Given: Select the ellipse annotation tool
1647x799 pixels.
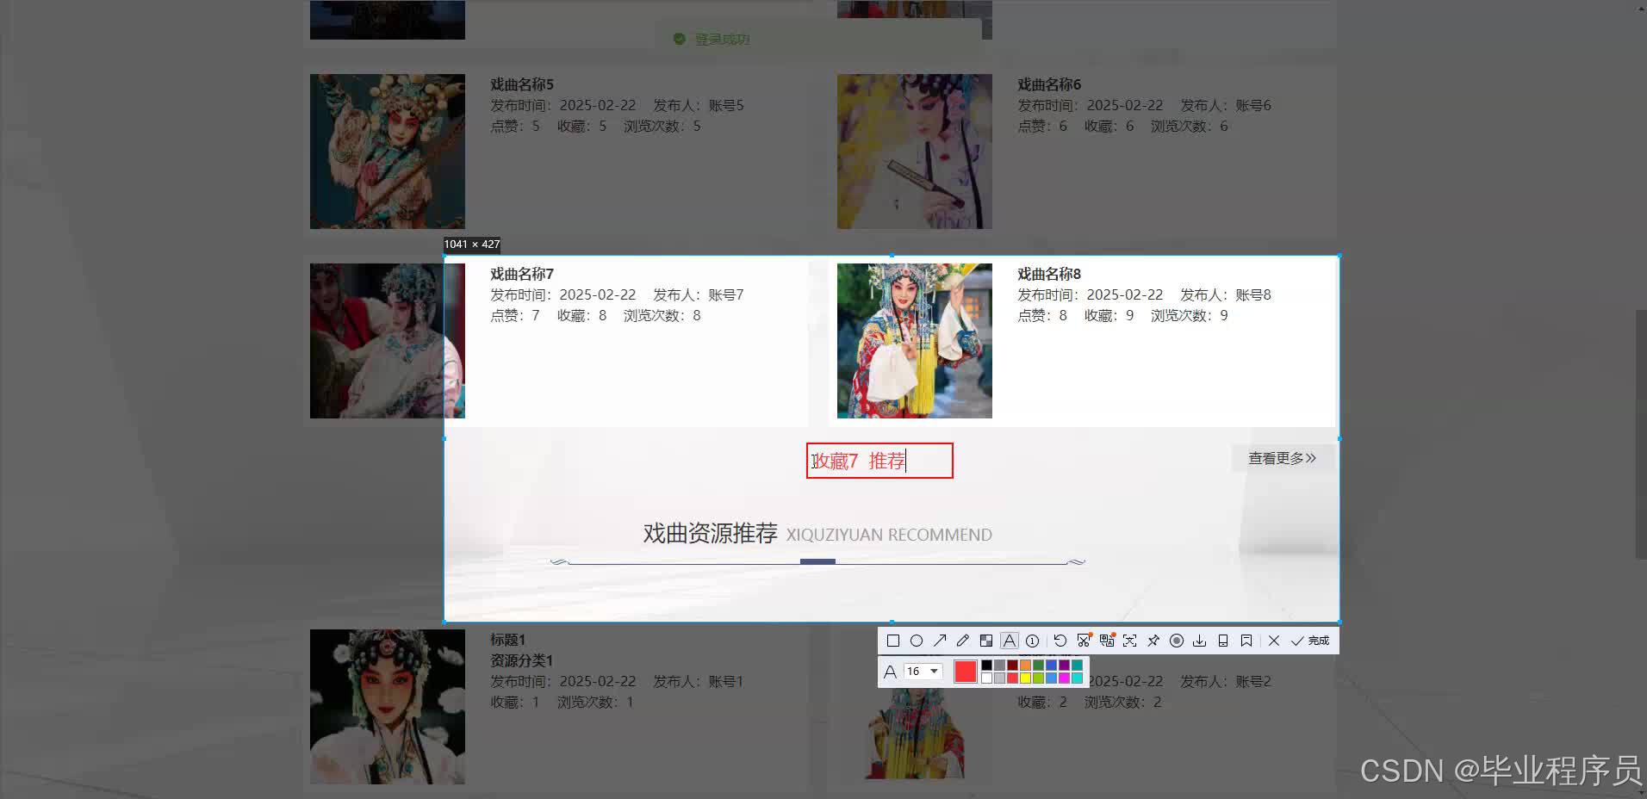Looking at the screenshot, I should (x=917, y=641).
